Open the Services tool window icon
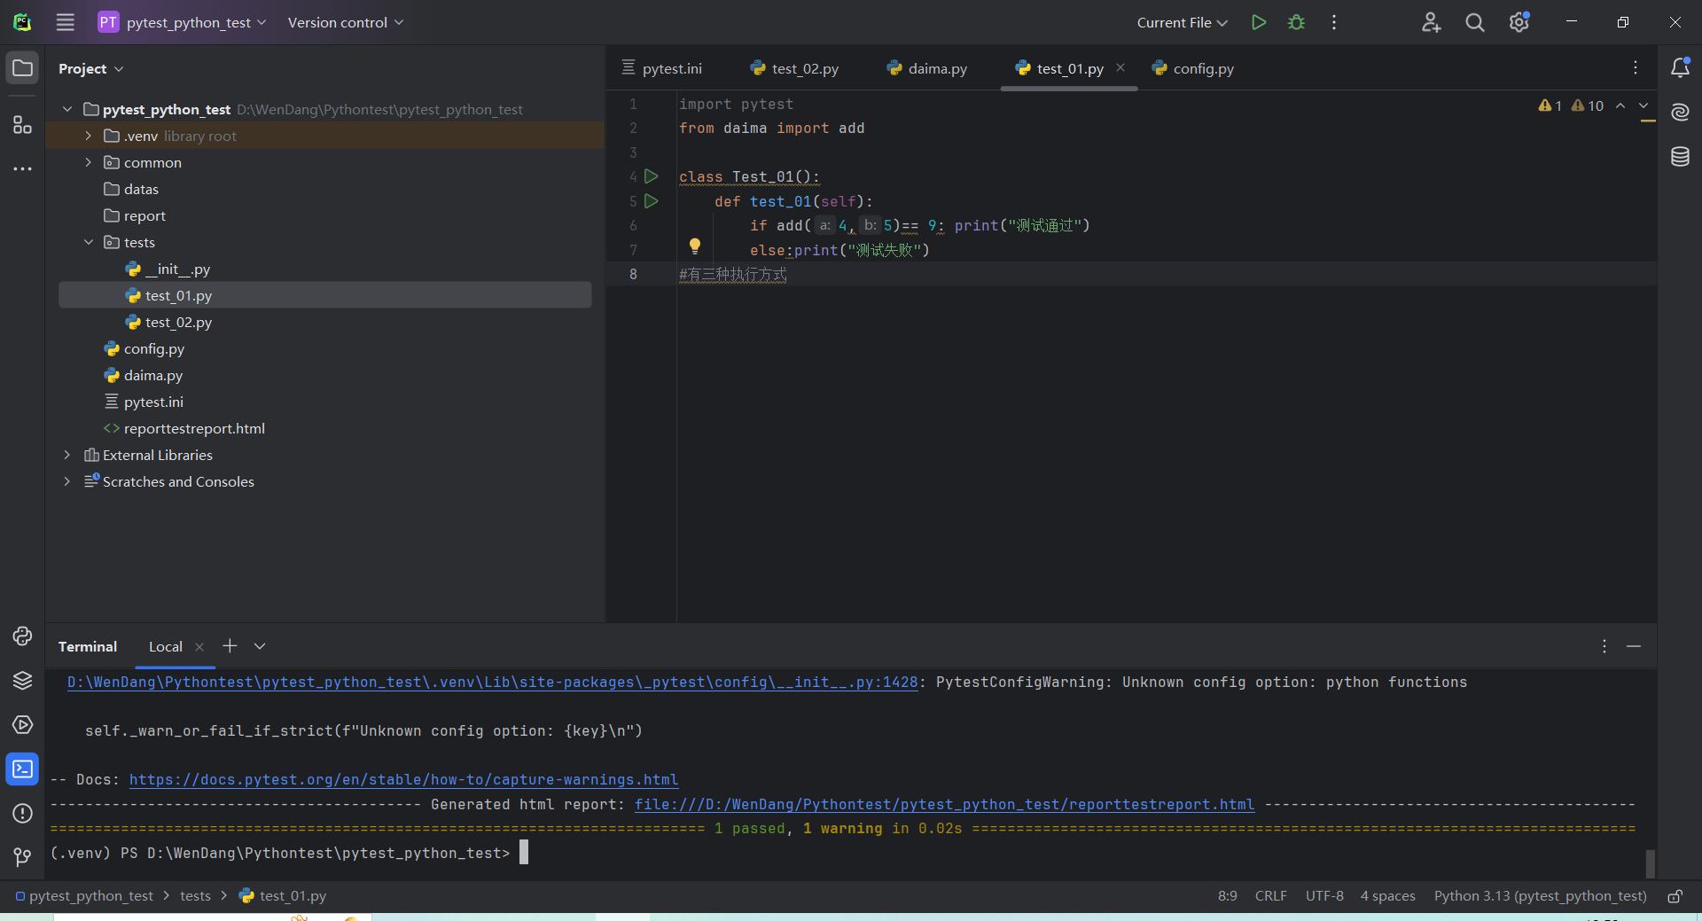 tap(23, 724)
